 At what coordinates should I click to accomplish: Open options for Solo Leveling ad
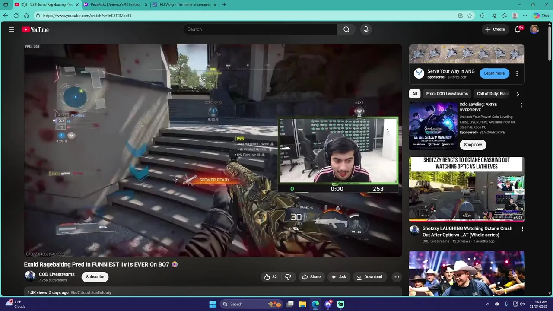pyautogui.click(x=521, y=105)
